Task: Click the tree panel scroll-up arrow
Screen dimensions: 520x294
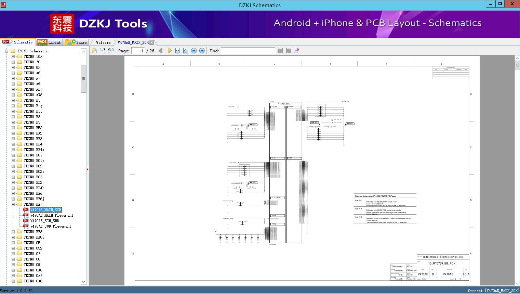Action: (x=83, y=51)
